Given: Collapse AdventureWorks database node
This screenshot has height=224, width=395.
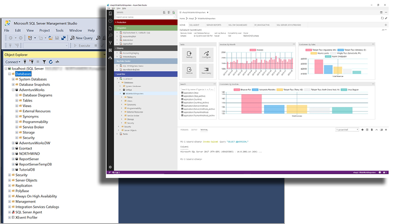Looking at the screenshot, I should pyautogui.click(x=13, y=90).
